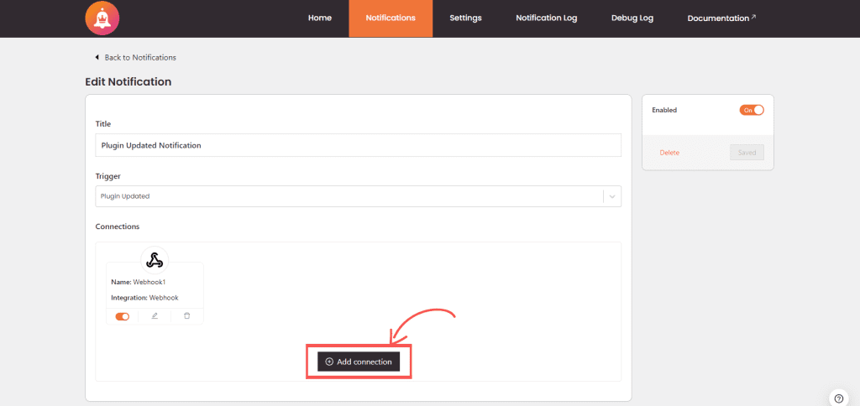The image size is (860, 406).
Task: Open Notification Log tab
Action: point(546,18)
